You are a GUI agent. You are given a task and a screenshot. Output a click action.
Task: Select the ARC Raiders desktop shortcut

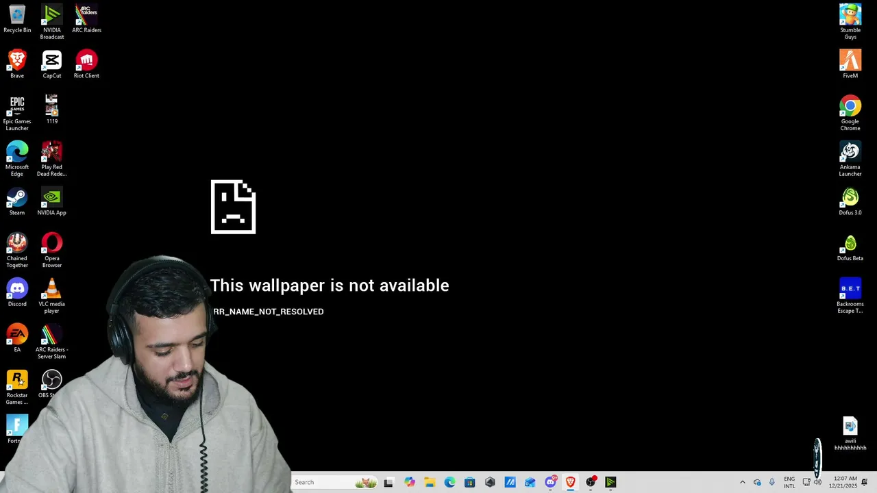click(86, 19)
